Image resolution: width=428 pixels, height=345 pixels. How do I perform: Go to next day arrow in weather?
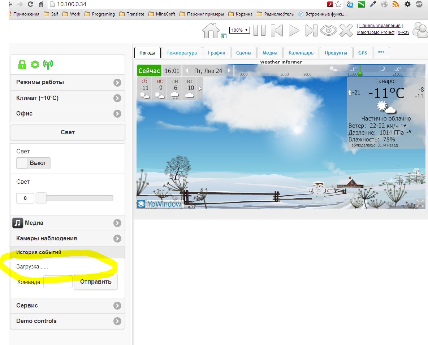coord(229,71)
